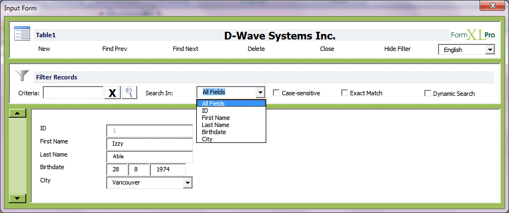509x213 pixels.
Task: Expand the City Vancouver dropdown
Action: 188,183
